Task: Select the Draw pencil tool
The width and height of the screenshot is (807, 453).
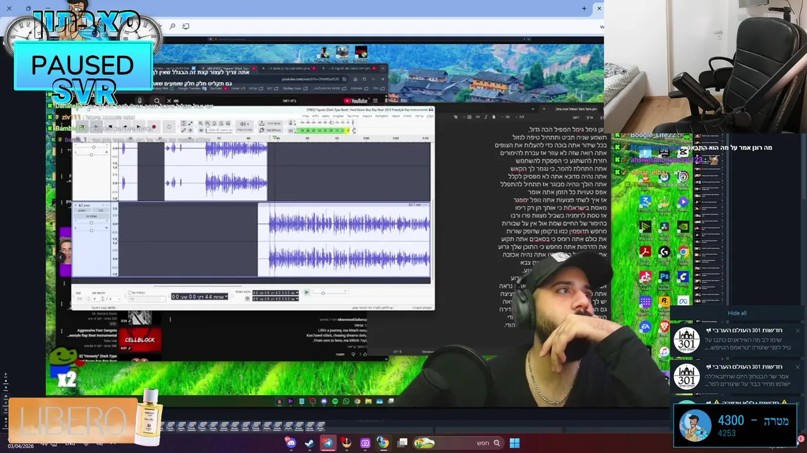Action: [x=183, y=130]
